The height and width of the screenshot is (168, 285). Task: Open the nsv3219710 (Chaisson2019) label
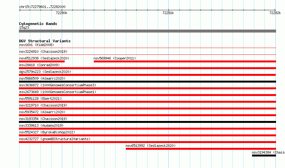[x=43, y=105]
